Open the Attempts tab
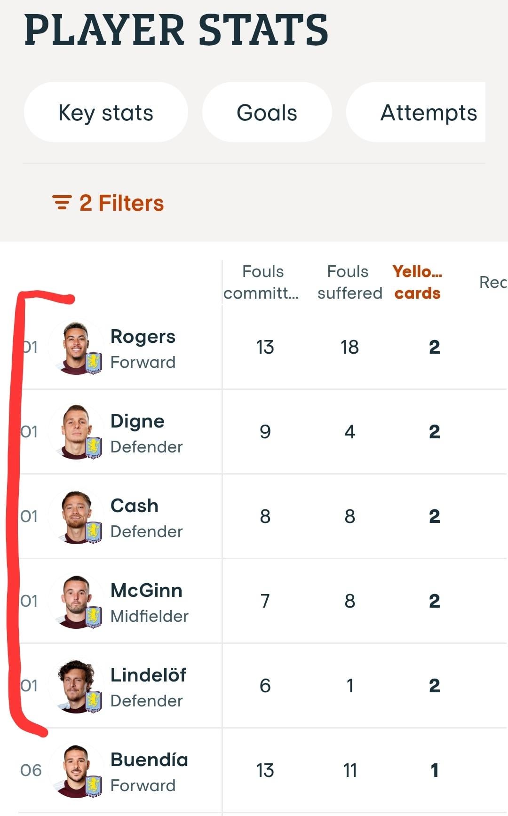The image size is (508, 816). tap(428, 113)
